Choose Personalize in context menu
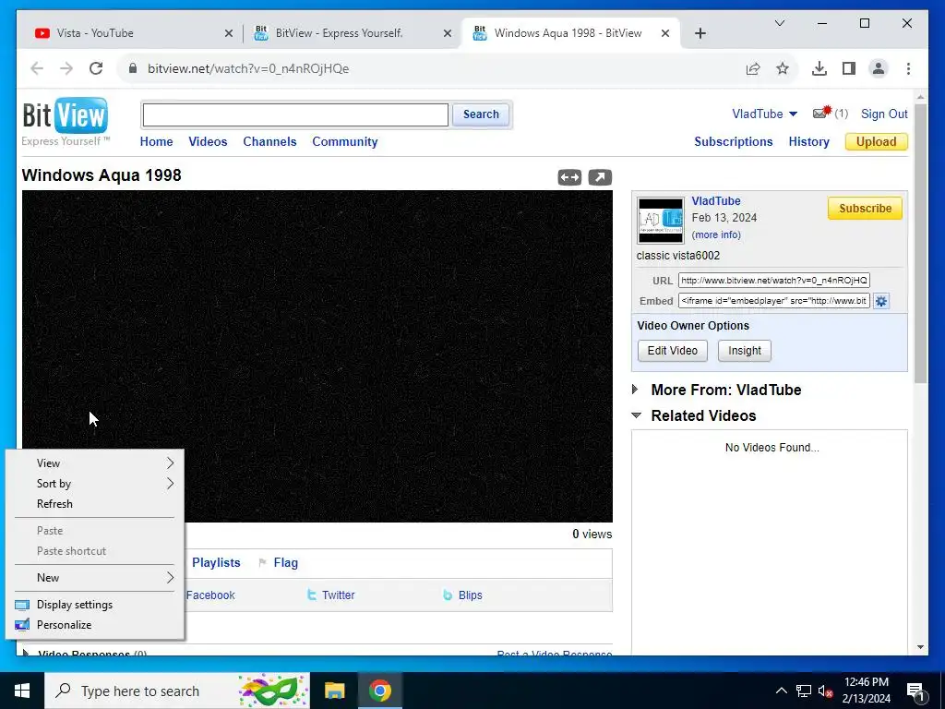Image resolution: width=945 pixels, height=709 pixels. pos(95,625)
